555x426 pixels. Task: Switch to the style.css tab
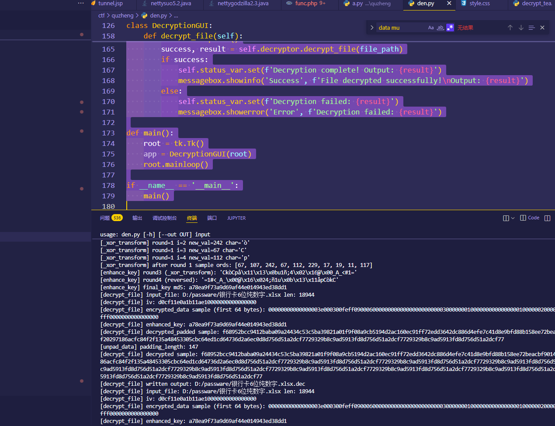479,3
